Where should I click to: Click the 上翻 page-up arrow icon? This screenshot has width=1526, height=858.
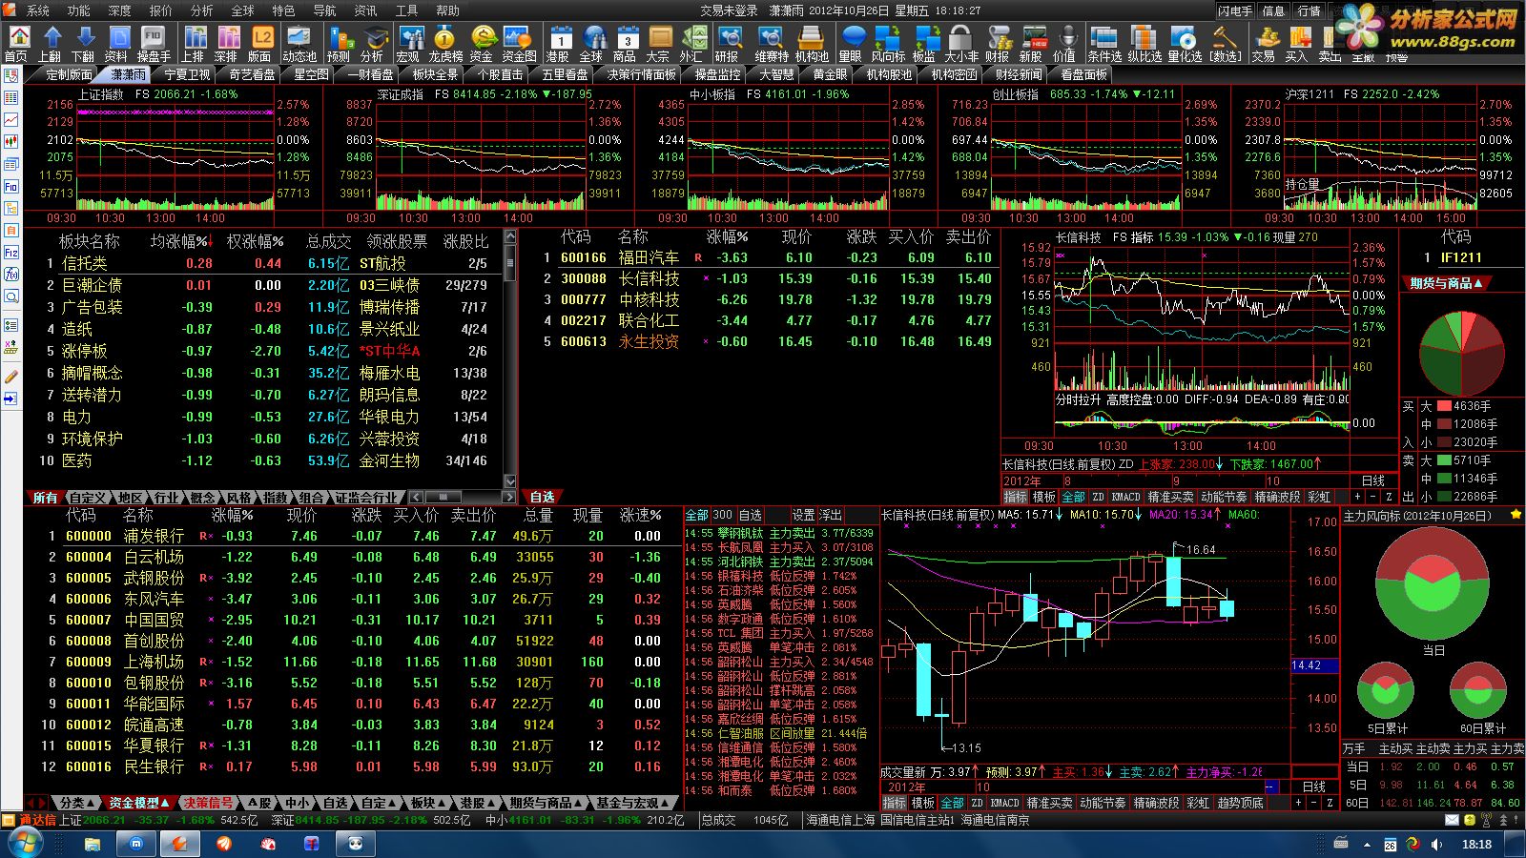coord(51,43)
